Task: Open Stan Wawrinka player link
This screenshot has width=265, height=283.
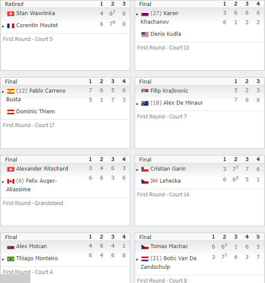Action: click(x=36, y=13)
